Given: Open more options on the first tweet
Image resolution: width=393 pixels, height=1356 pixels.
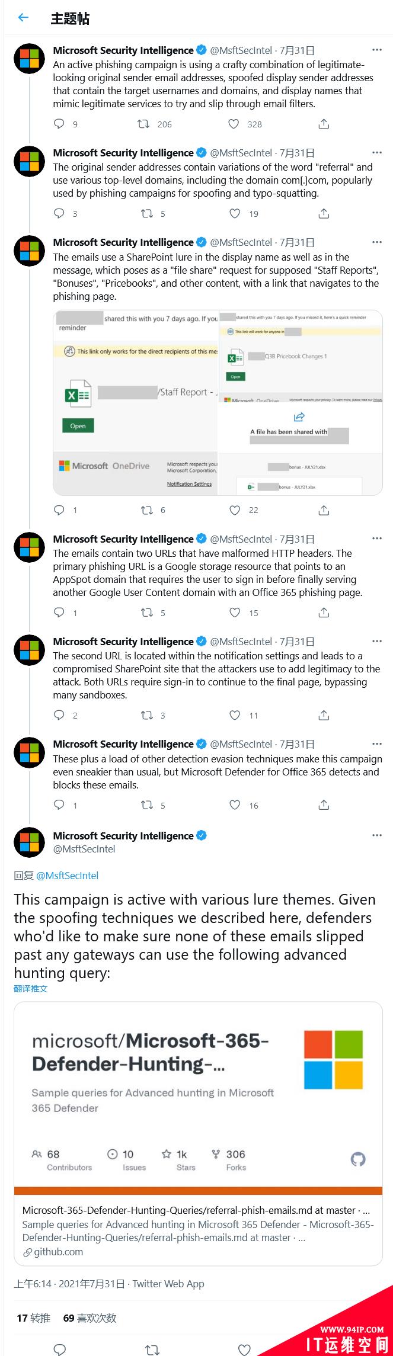Looking at the screenshot, I should click(376, 50).
